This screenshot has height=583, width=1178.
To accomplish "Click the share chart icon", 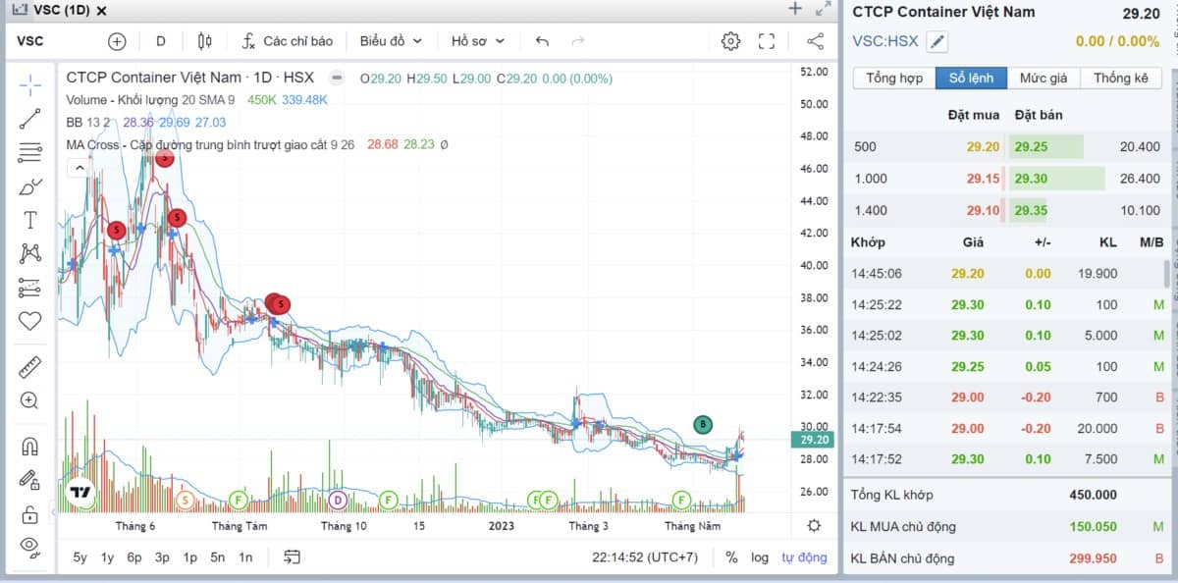I will pyautogui.click(x=815, y=41).
